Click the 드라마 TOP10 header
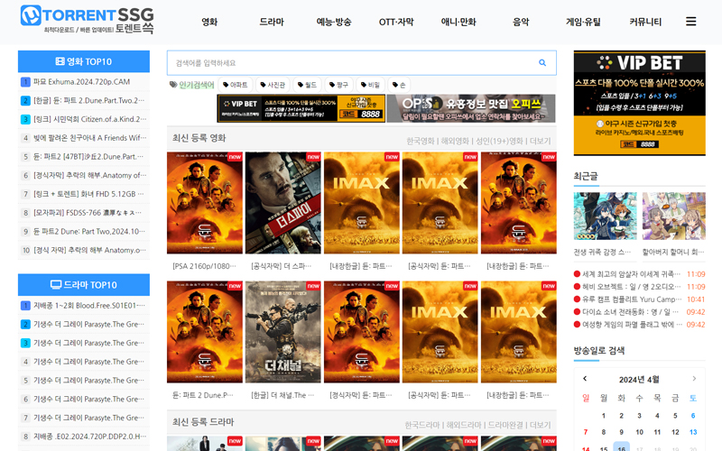 click(x=84, y=285)
